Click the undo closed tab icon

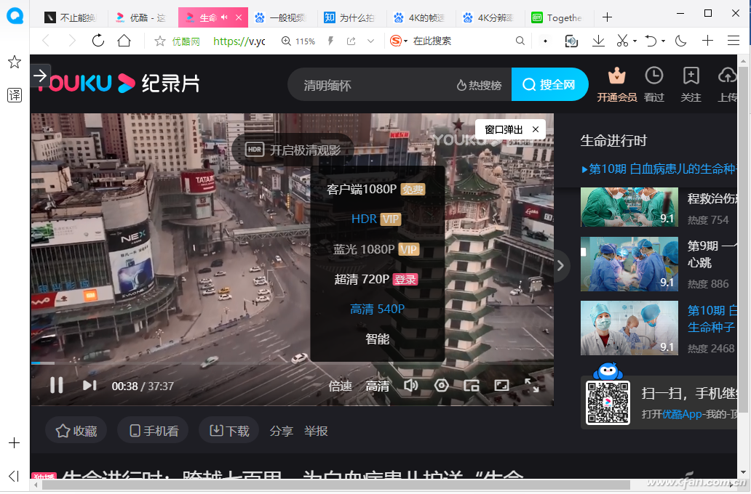point(651,41)
